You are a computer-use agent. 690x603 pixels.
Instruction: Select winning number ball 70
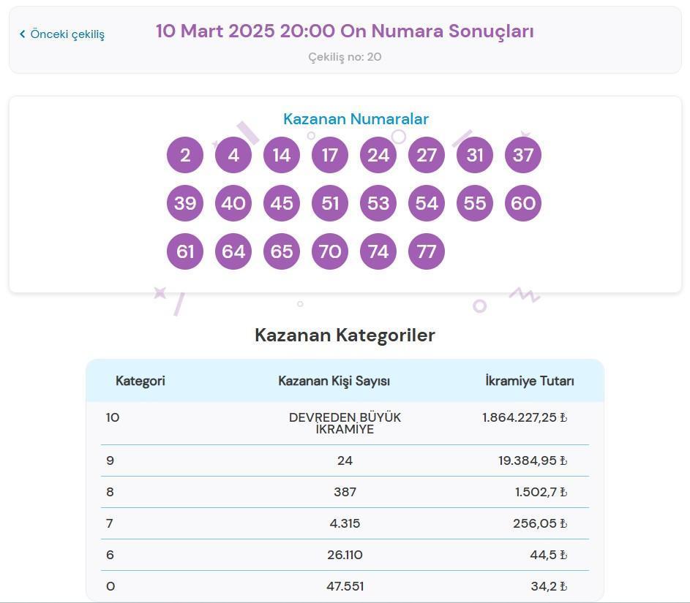329,251
